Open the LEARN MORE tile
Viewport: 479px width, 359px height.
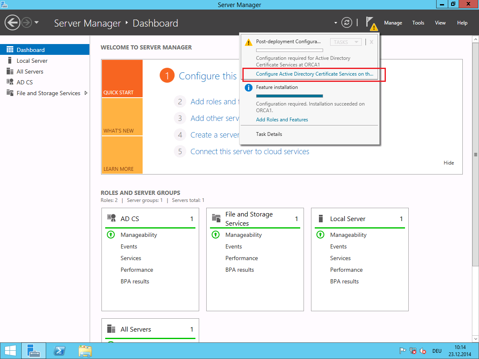[122, 155]
